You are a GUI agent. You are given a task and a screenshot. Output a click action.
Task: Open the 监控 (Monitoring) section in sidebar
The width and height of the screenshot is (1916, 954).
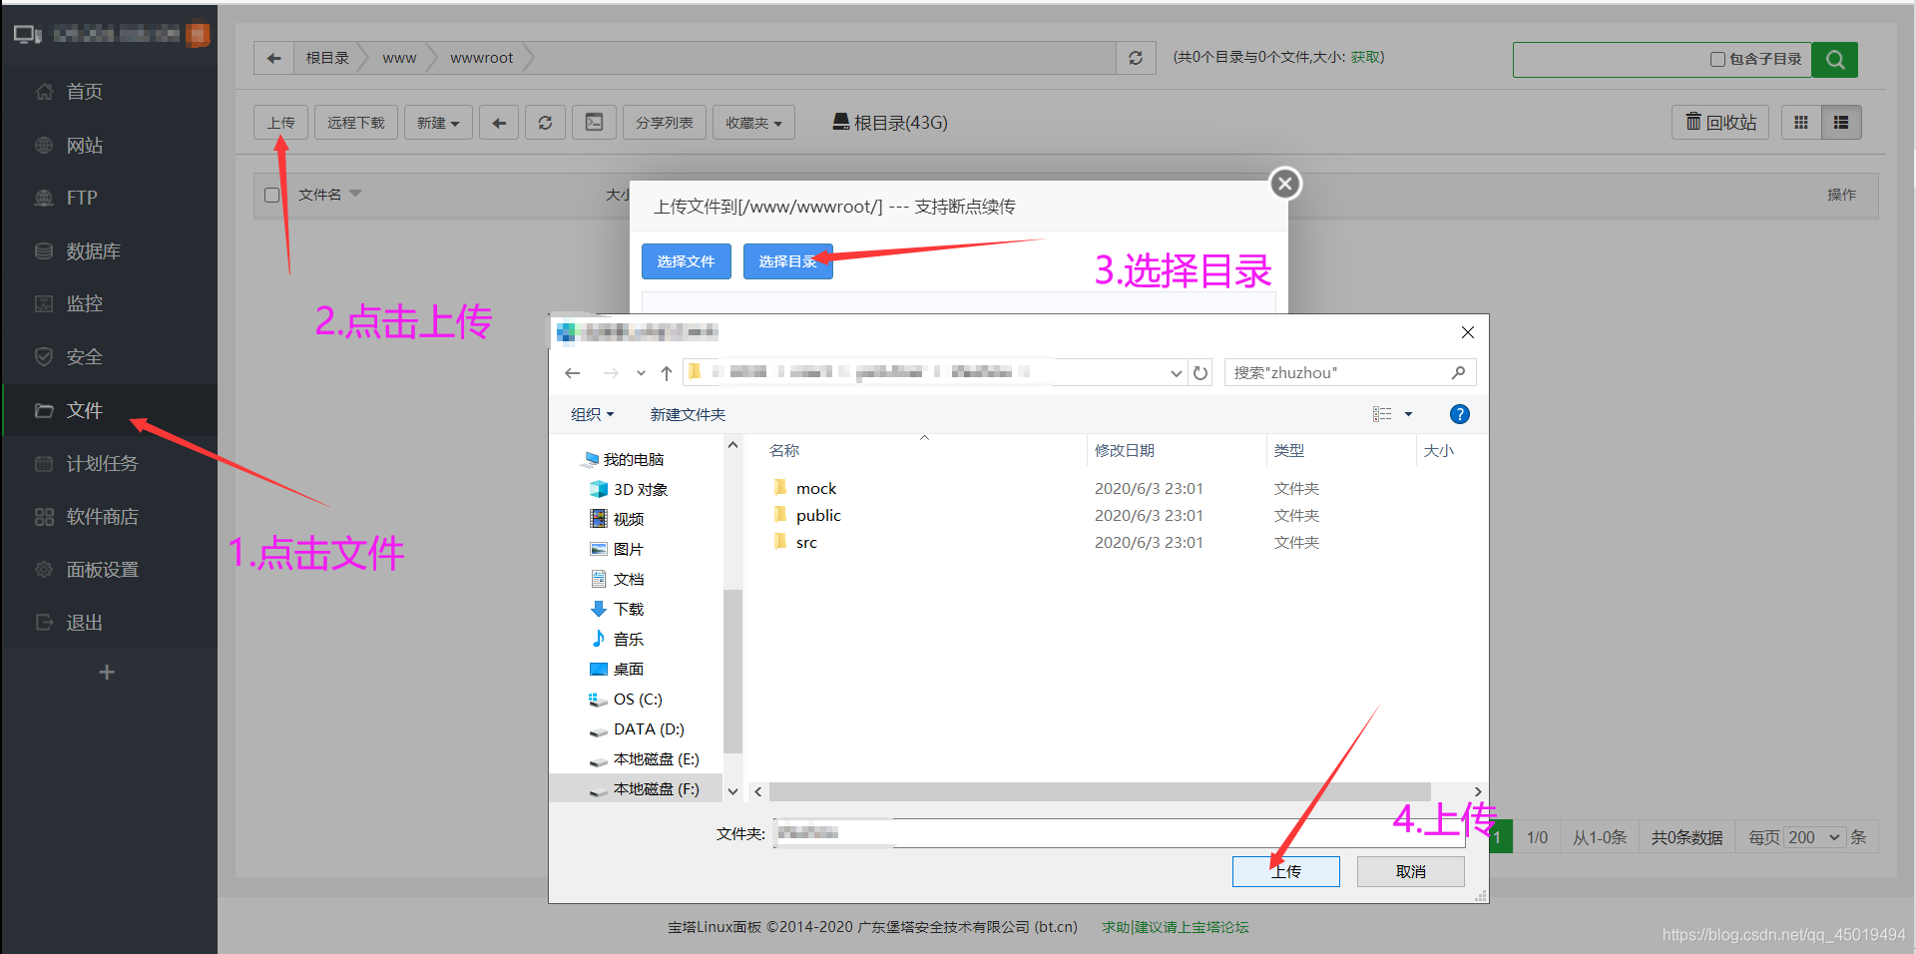pyautogui.click(x=84, y=303)
